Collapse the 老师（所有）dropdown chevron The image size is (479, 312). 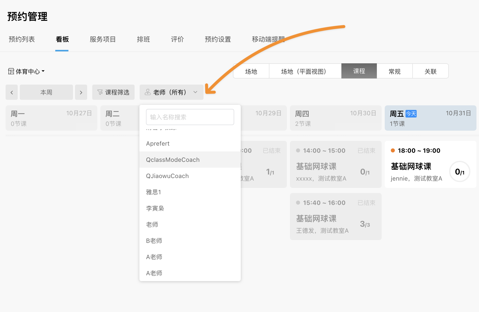tap(195, 92)
